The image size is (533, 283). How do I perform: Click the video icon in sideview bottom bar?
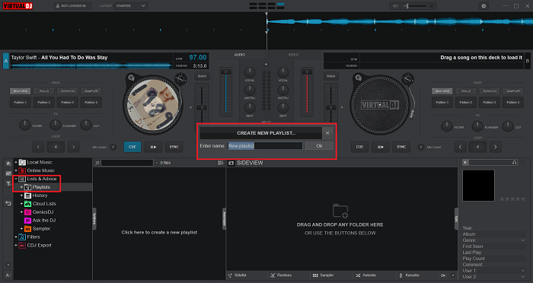pyautogui.click(x=443, y=275)
